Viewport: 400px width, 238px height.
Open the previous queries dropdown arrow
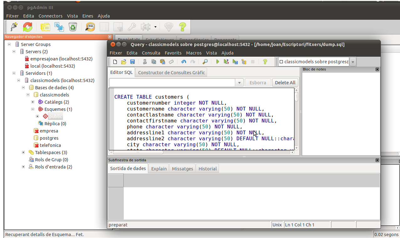coord(239,83)
